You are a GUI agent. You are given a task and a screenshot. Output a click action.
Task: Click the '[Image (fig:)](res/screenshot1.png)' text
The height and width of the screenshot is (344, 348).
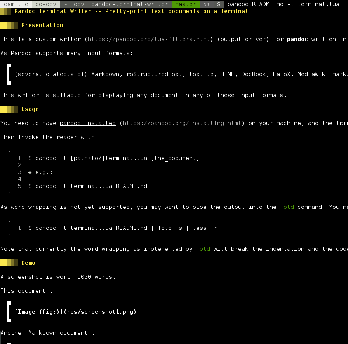click(x=75, y=312)
